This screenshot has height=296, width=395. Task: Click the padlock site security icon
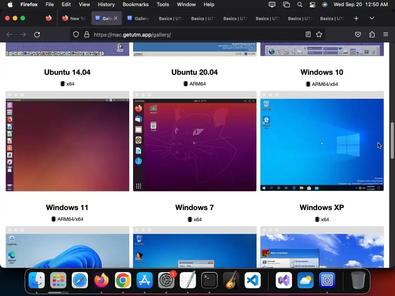(x=87, y=34)
